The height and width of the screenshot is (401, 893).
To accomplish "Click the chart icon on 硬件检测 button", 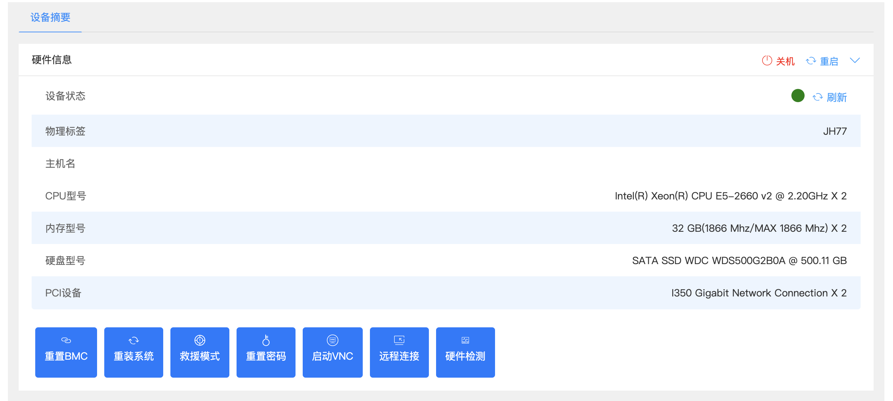I will (466, 340).
